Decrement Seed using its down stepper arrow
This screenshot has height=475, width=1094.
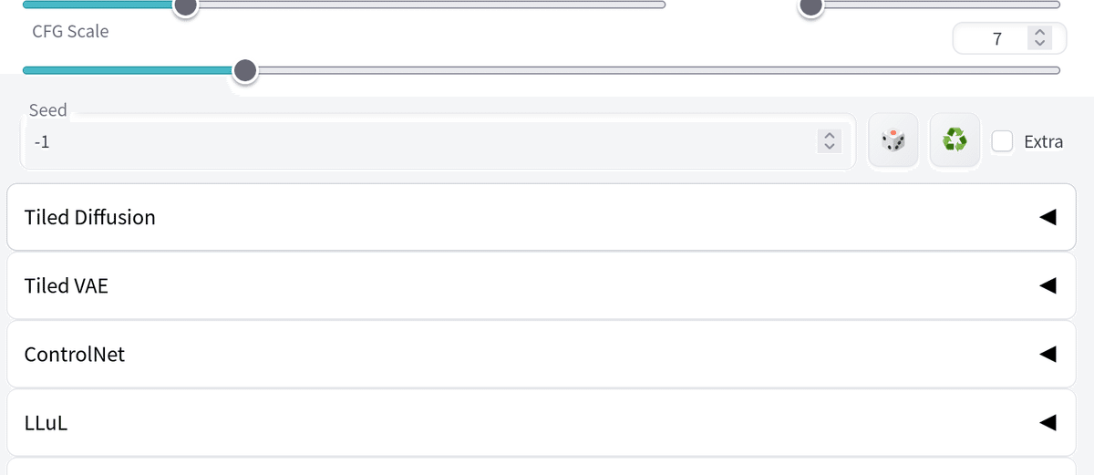coord(829,146)
